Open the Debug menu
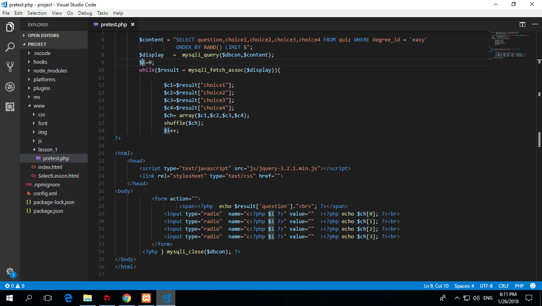 click(x=85, y=13)
